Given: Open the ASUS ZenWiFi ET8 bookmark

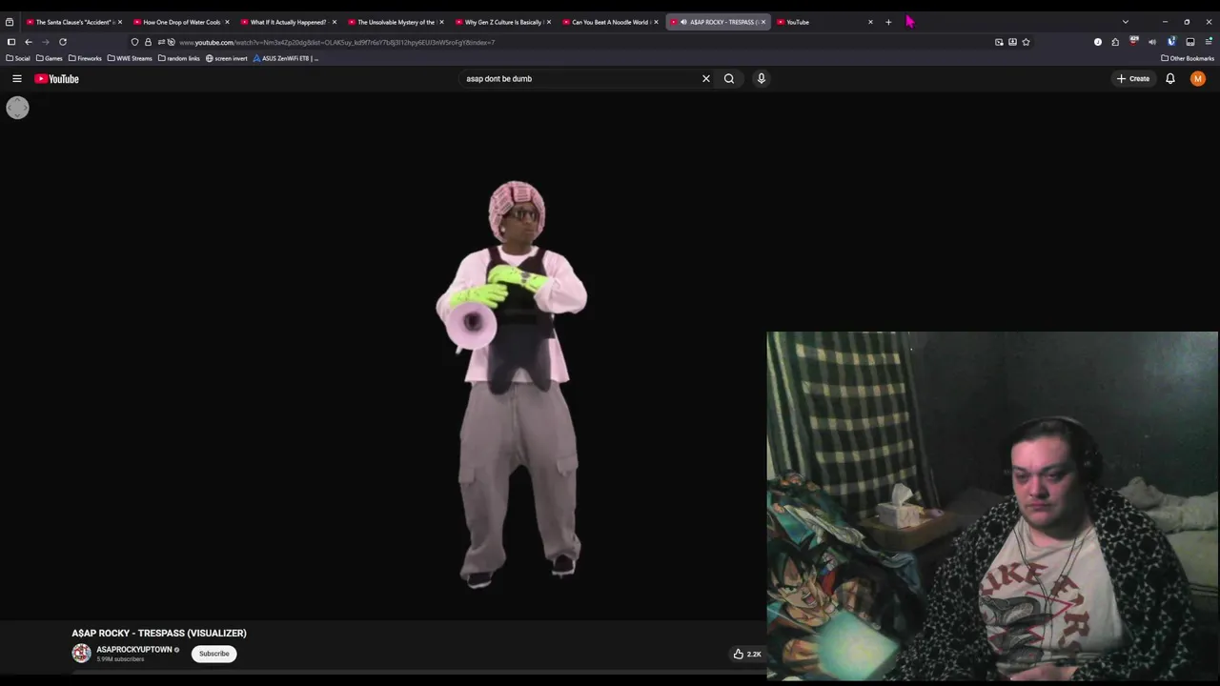Looking at the screenshot, I should (x=286, y=58).
